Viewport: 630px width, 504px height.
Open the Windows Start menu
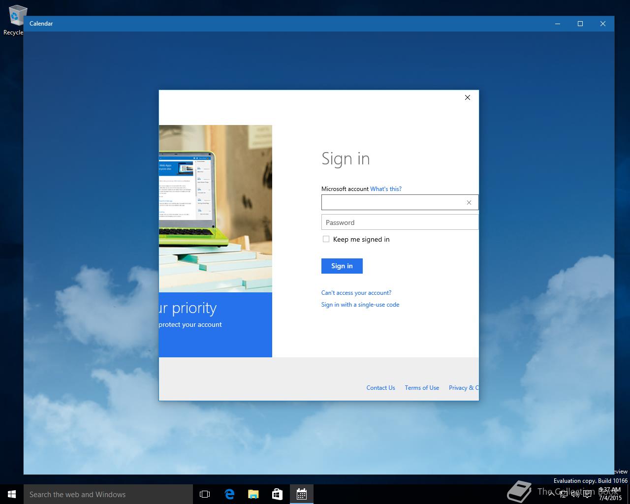point(12,494)
